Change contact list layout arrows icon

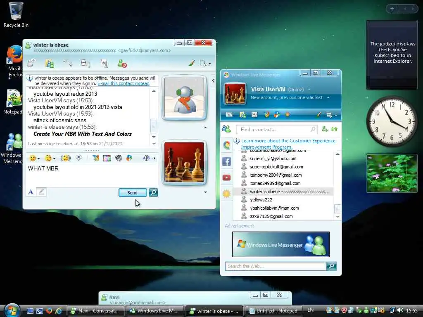334,129
